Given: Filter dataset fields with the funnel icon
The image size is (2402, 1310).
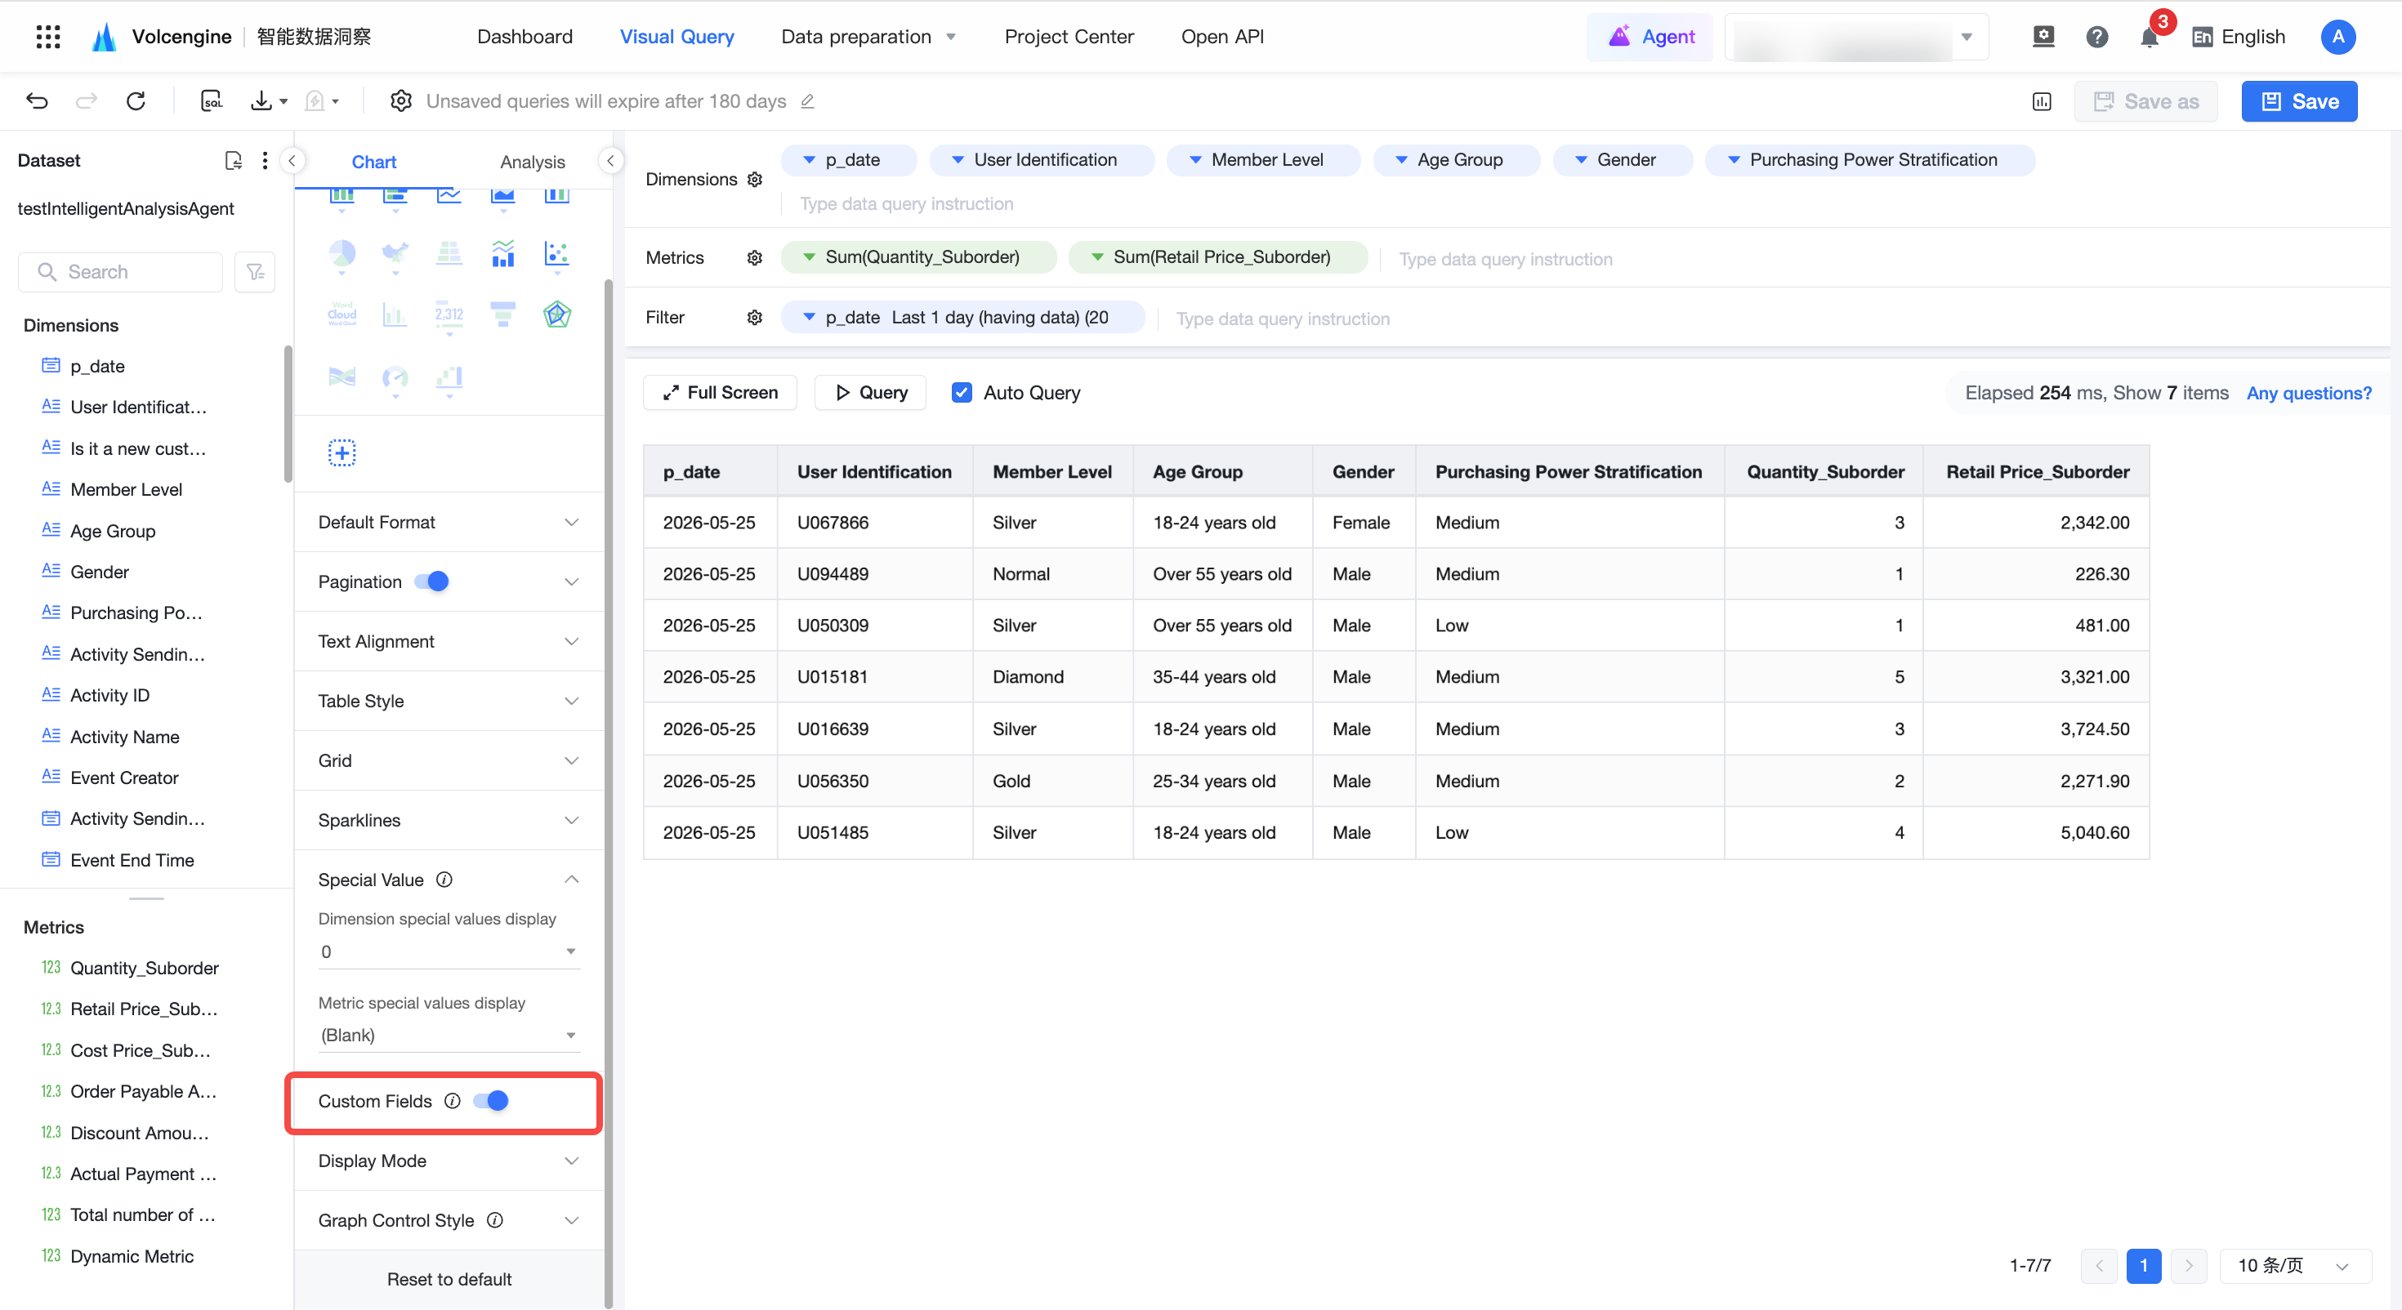Looking at the screenshot, I should [255, 272].
